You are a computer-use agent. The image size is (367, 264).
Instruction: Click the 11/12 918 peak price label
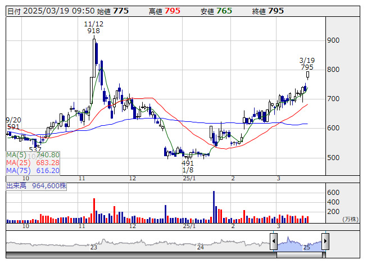click(93, 27)
